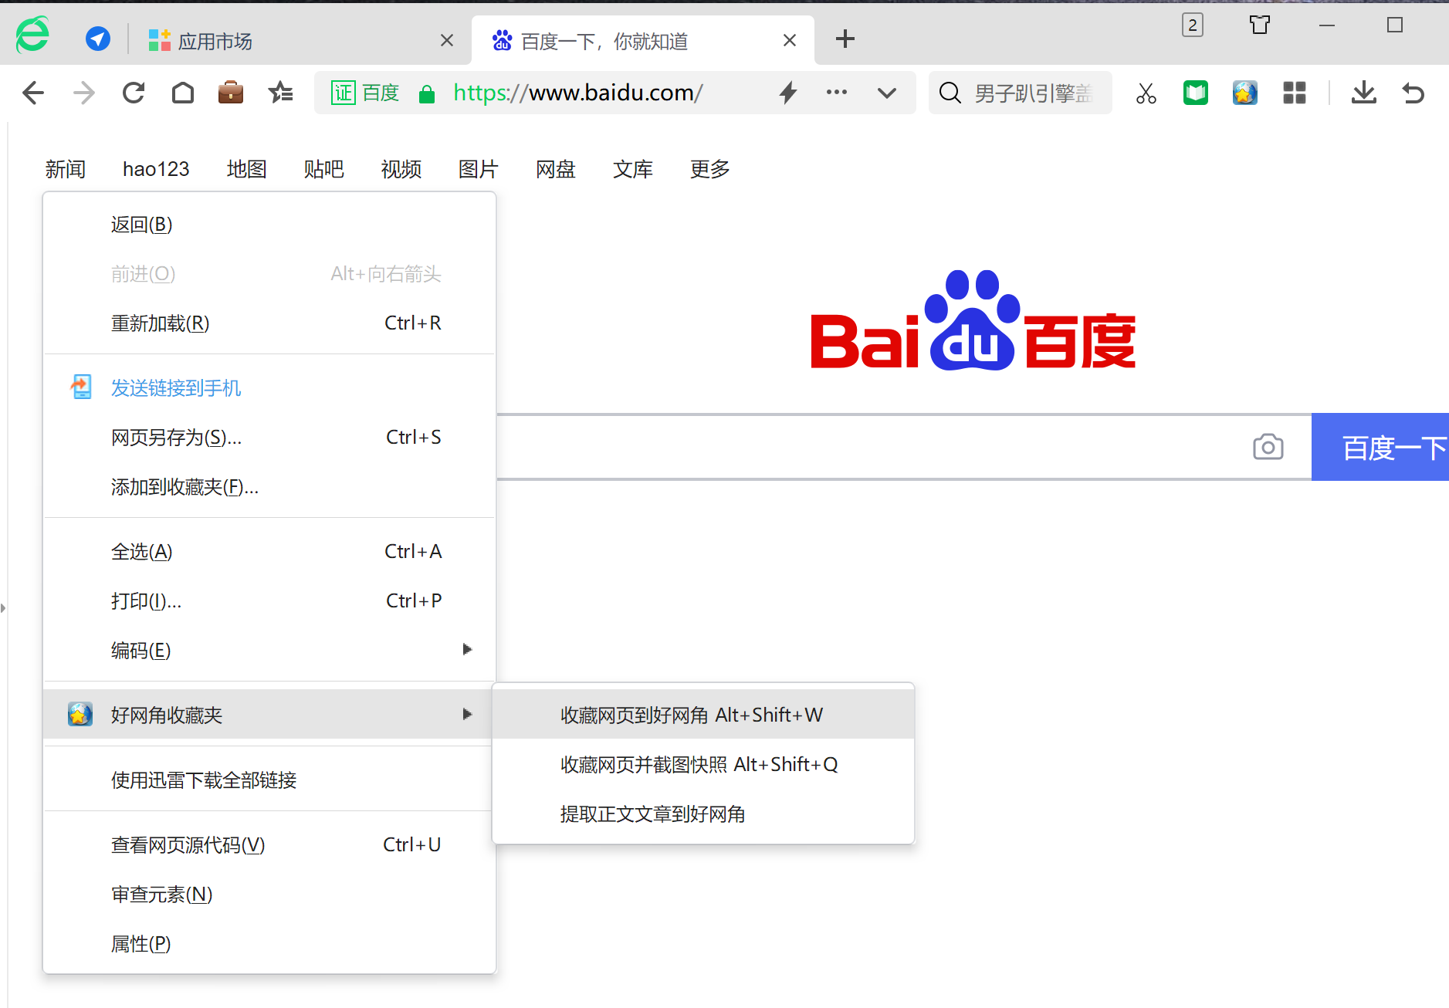Minimize the browser window
Screen dimensions: 1449x1008
(x=1327, y=25)
